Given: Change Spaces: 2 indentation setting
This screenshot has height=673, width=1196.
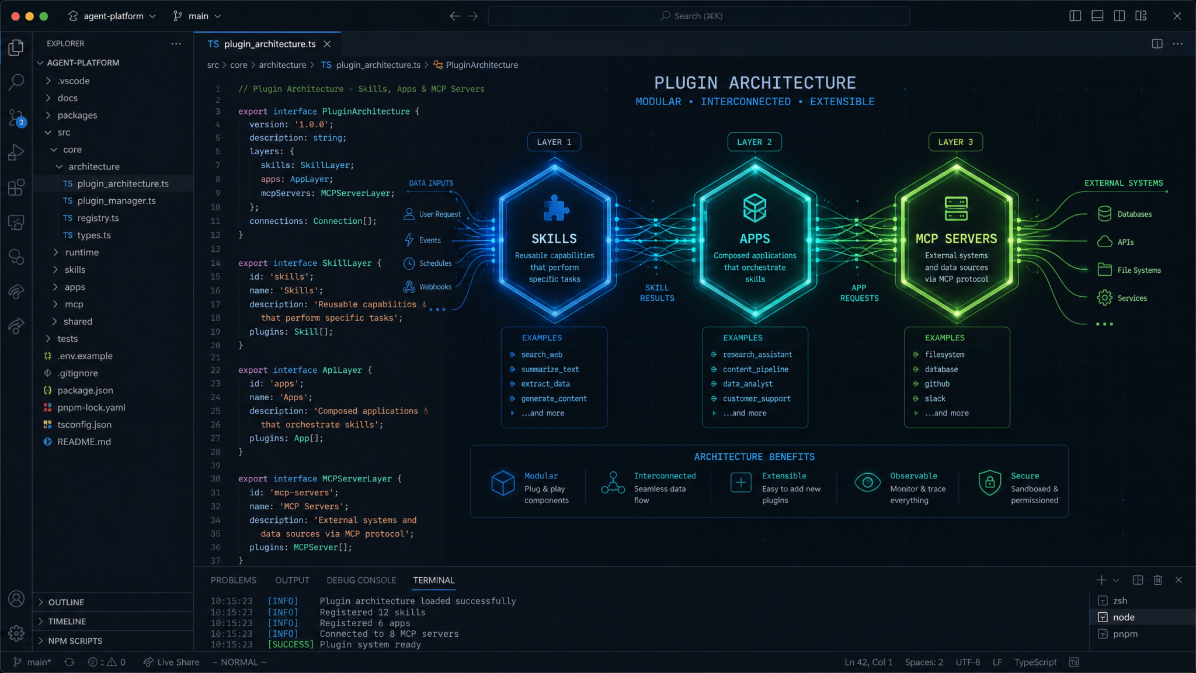Looking at the screenshot, I should tap(924, 662).
